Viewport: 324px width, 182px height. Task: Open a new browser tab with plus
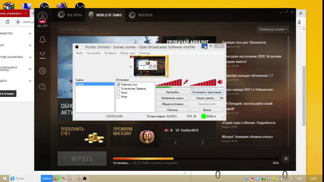click(x=33, y=13)
